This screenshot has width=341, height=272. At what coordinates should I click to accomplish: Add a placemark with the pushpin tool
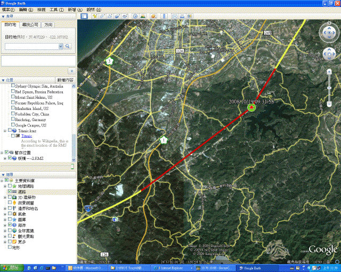[x=95, y=16]
